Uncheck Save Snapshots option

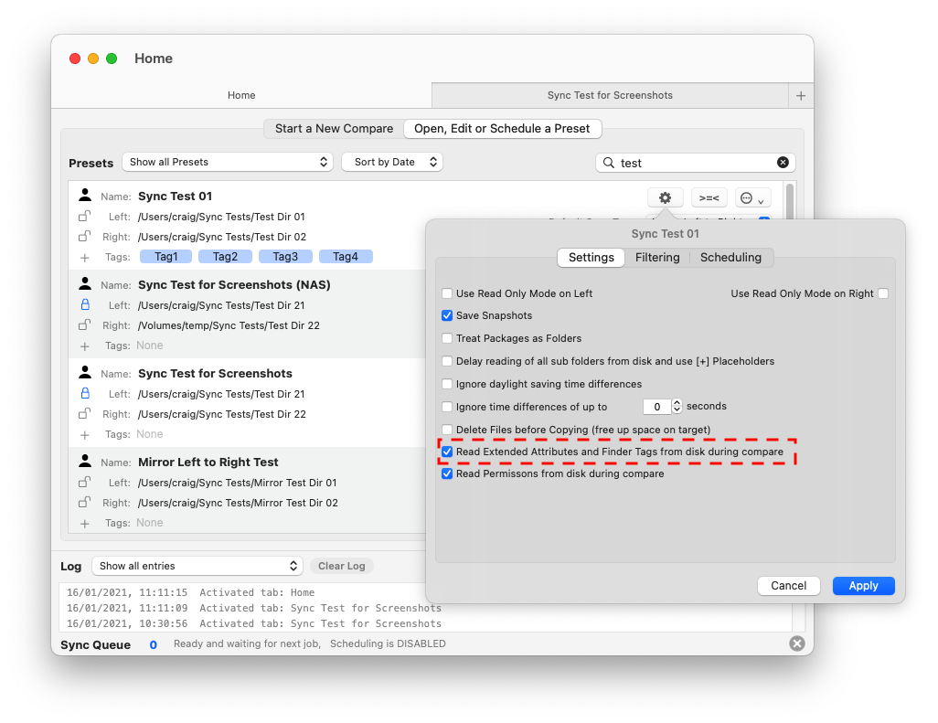[x=447, y=315]
